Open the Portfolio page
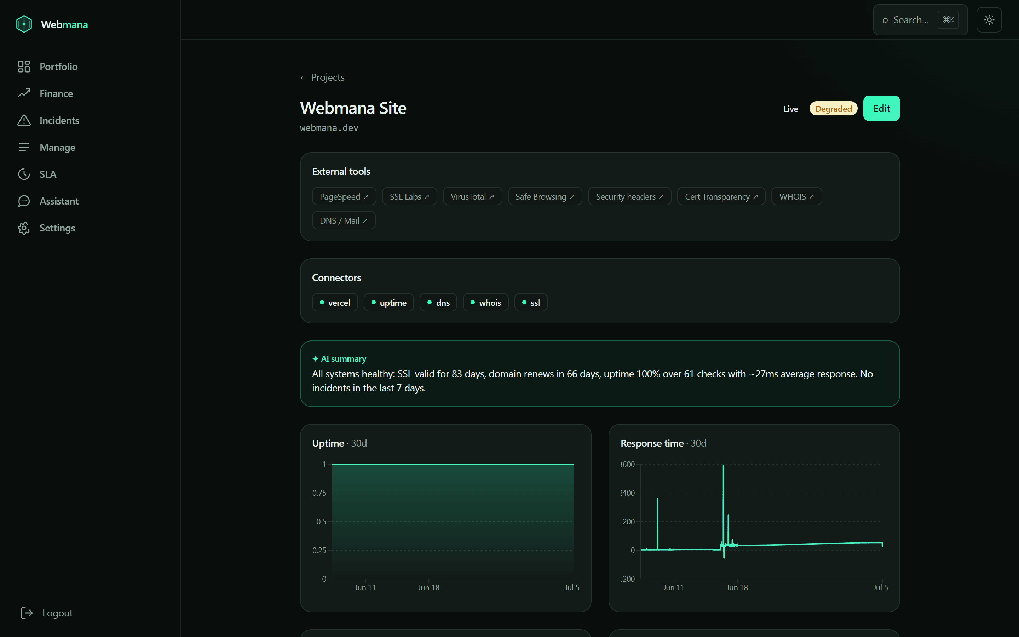1019x637 pixels. (58, 67)
